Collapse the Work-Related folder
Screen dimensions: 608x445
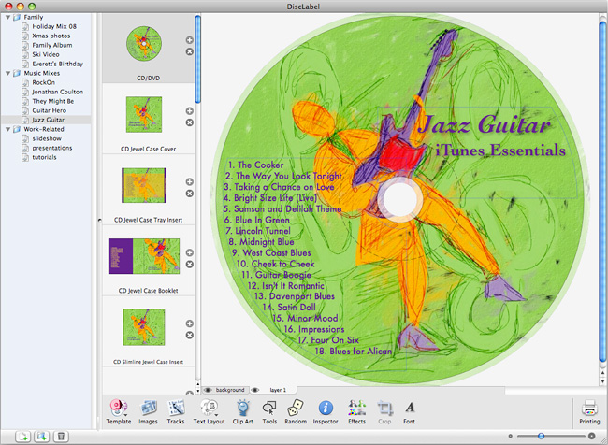point(7,129)
